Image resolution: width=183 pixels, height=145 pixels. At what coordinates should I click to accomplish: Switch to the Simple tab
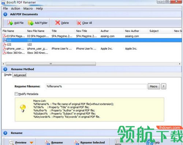[x=8, y=75]
